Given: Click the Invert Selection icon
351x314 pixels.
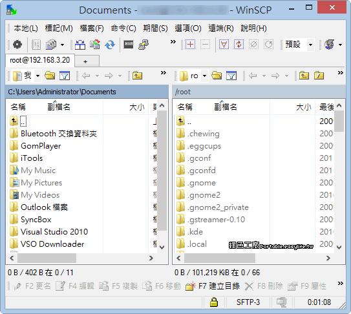Looking at the screenshot, I should pyautogui.click(x=239, y=45).
